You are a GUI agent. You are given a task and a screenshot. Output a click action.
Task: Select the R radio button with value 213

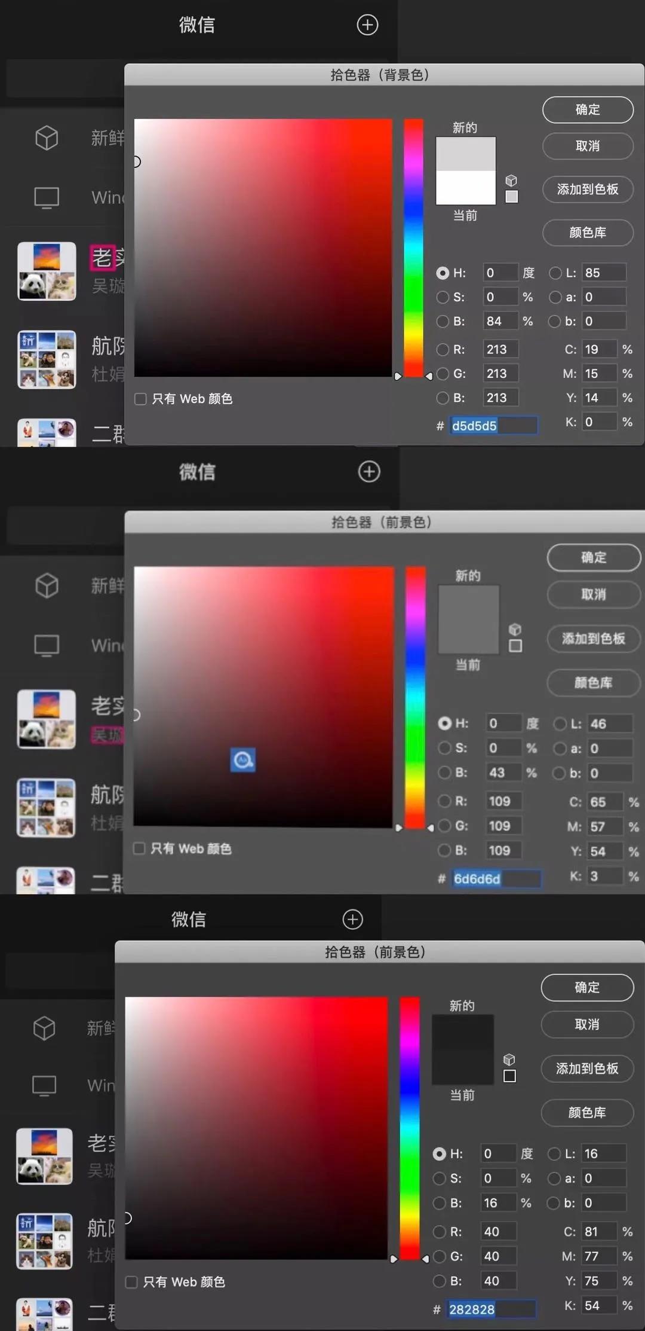pyautogui.click(x=443, y=349)
